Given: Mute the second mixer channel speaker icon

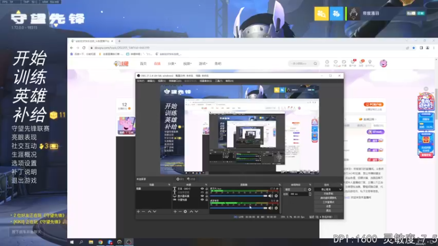Looking at the screenshot, I should [270, 208].
